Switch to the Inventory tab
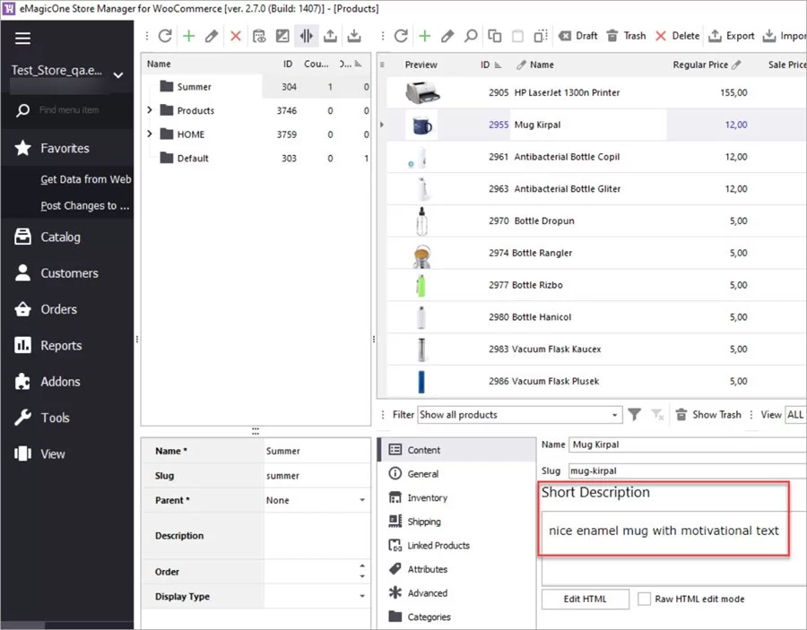This screenshot has width=807, height=630. coord(428,497)
